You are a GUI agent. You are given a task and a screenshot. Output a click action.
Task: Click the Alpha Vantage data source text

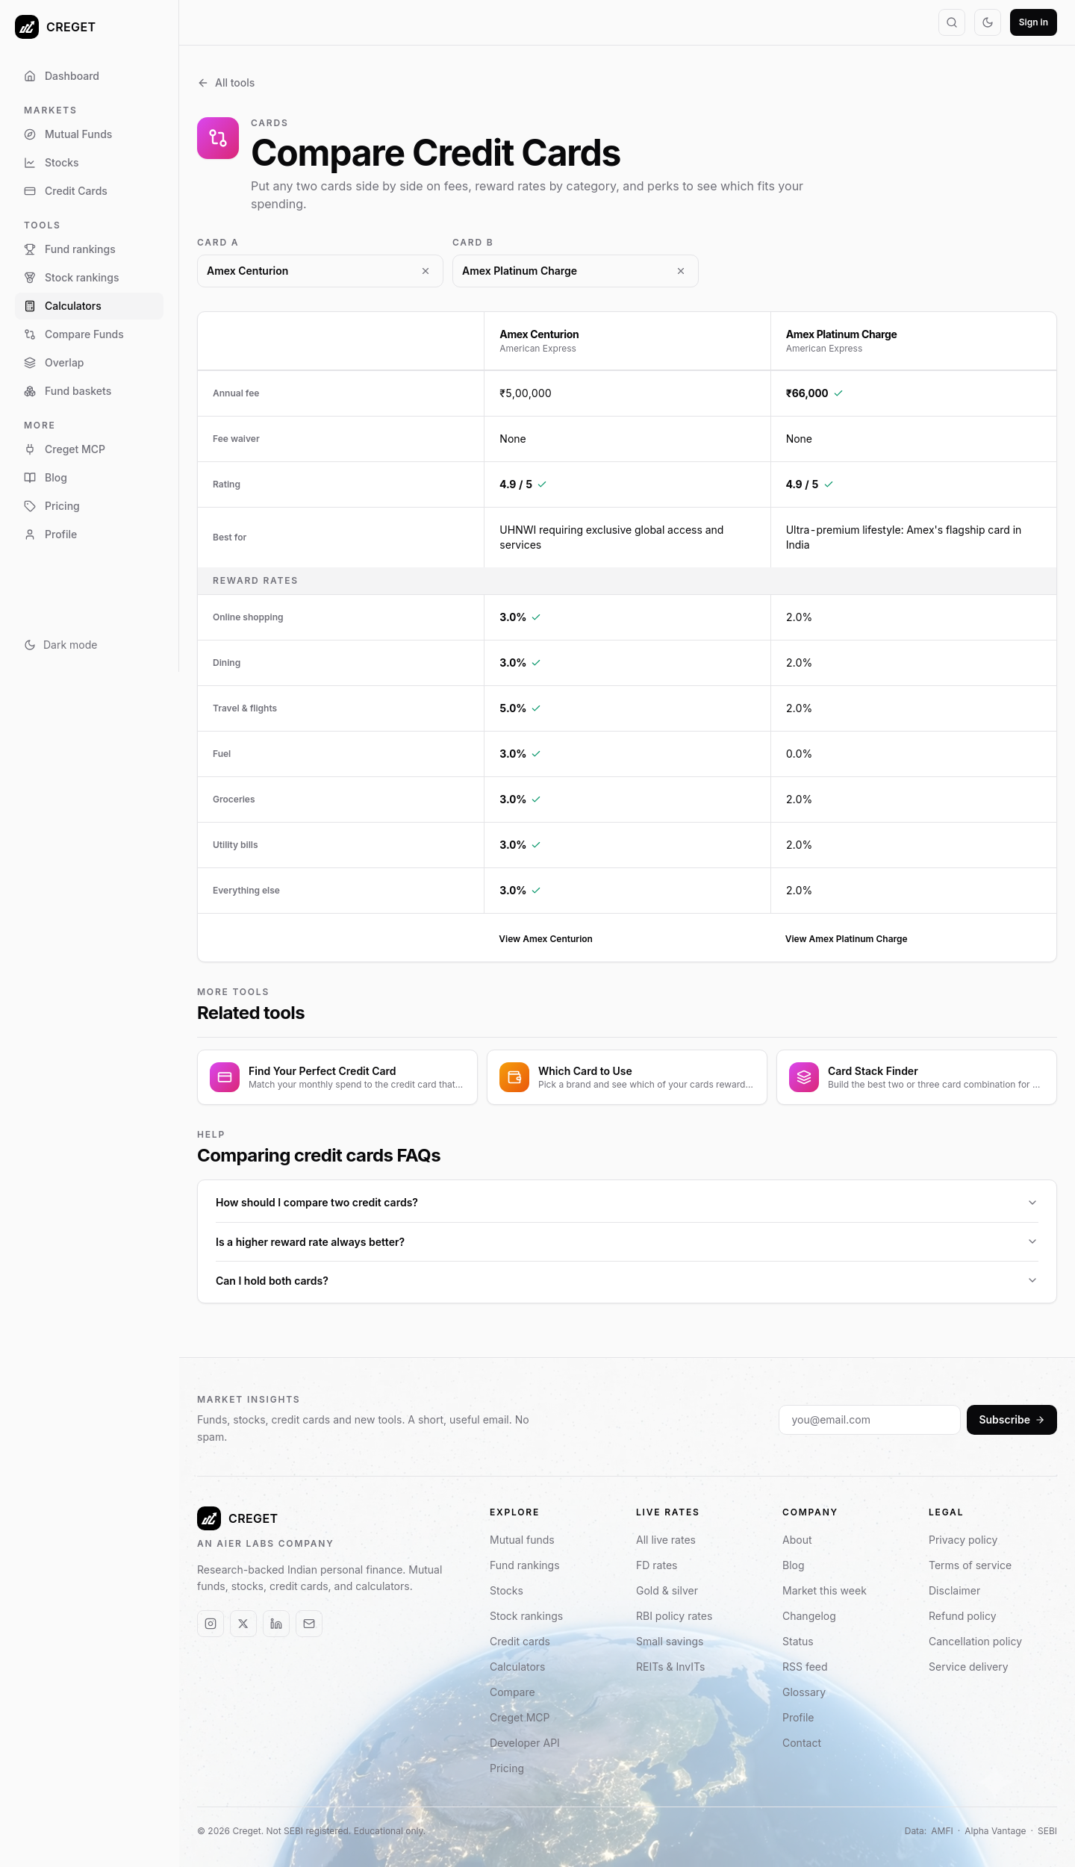point(995,1831)
